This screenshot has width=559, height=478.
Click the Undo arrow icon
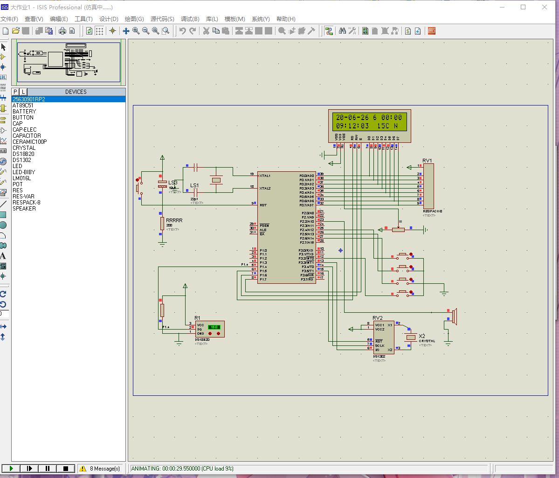pyautogui.click(x=182, y=31)
